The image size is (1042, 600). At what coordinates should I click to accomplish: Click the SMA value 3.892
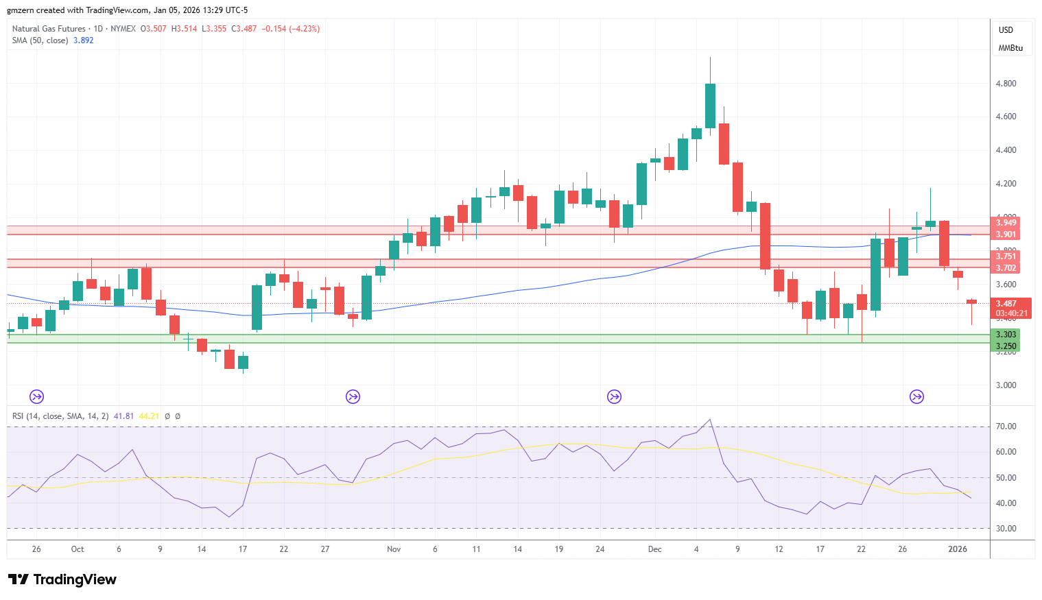coord(84,40)
